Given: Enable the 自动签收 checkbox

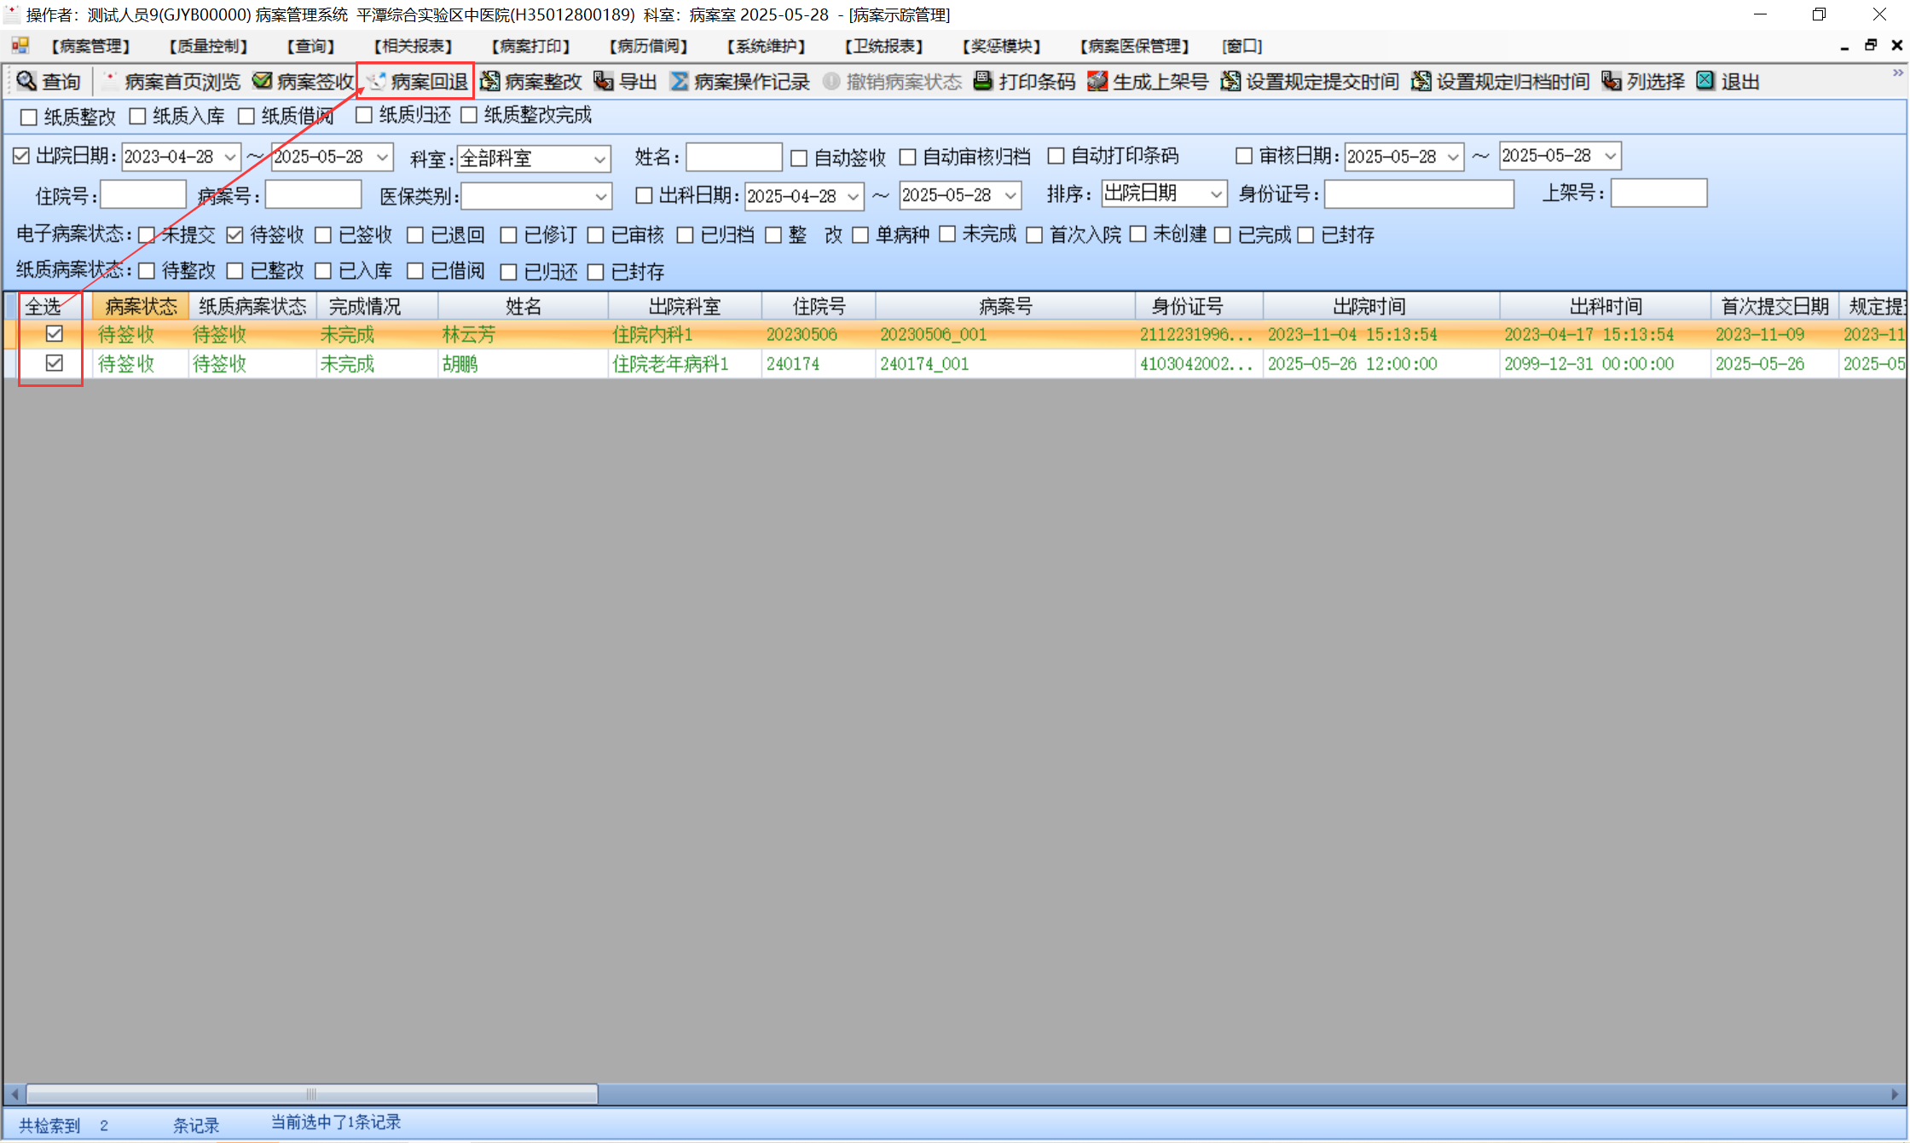Looking at the screenshot, I should click(799, 158).
